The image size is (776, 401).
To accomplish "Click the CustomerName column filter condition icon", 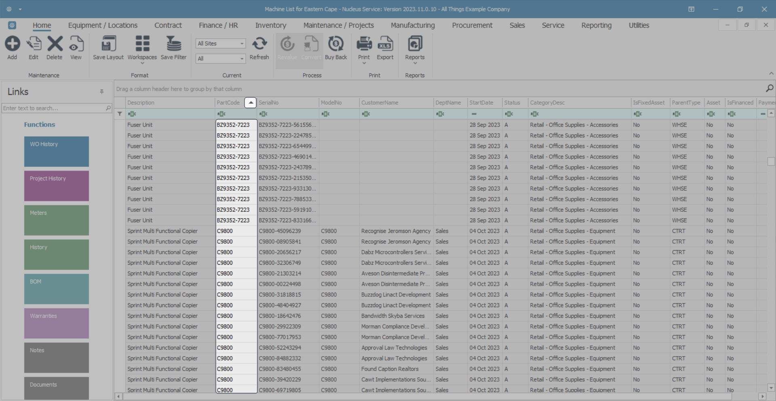I will click(366, 114).
